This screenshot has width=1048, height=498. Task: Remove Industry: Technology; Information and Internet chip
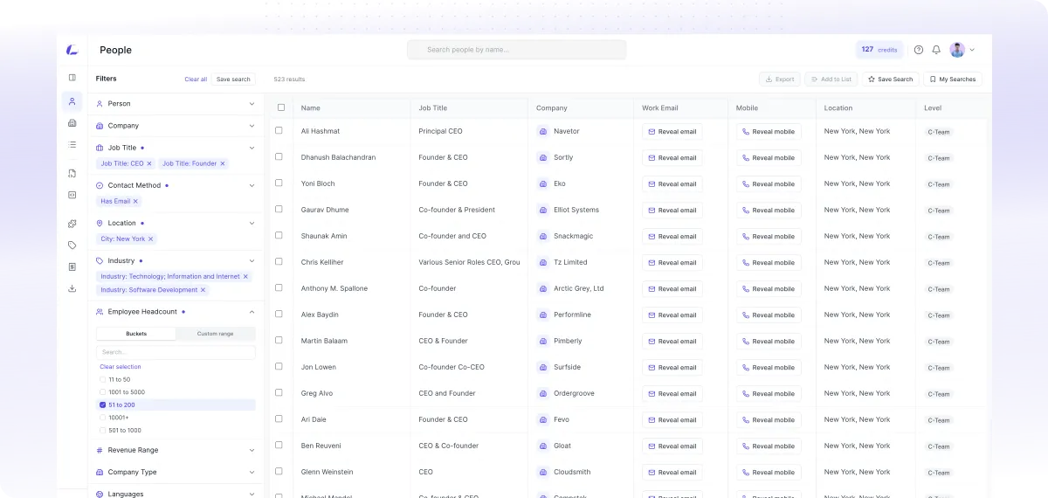(245, 276)
